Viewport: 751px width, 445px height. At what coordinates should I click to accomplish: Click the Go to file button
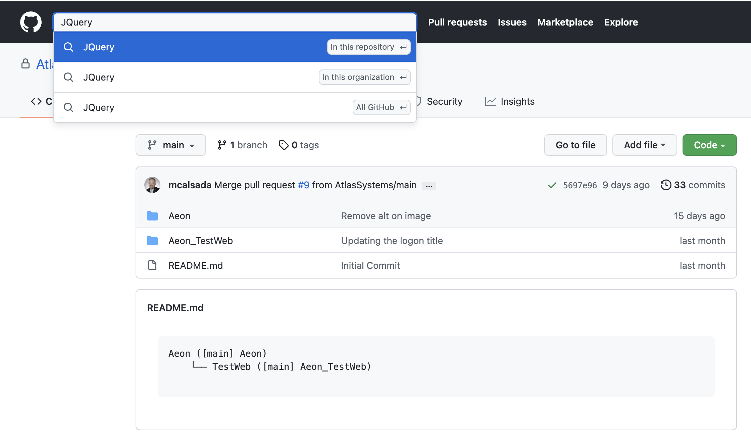click(575, 145)
